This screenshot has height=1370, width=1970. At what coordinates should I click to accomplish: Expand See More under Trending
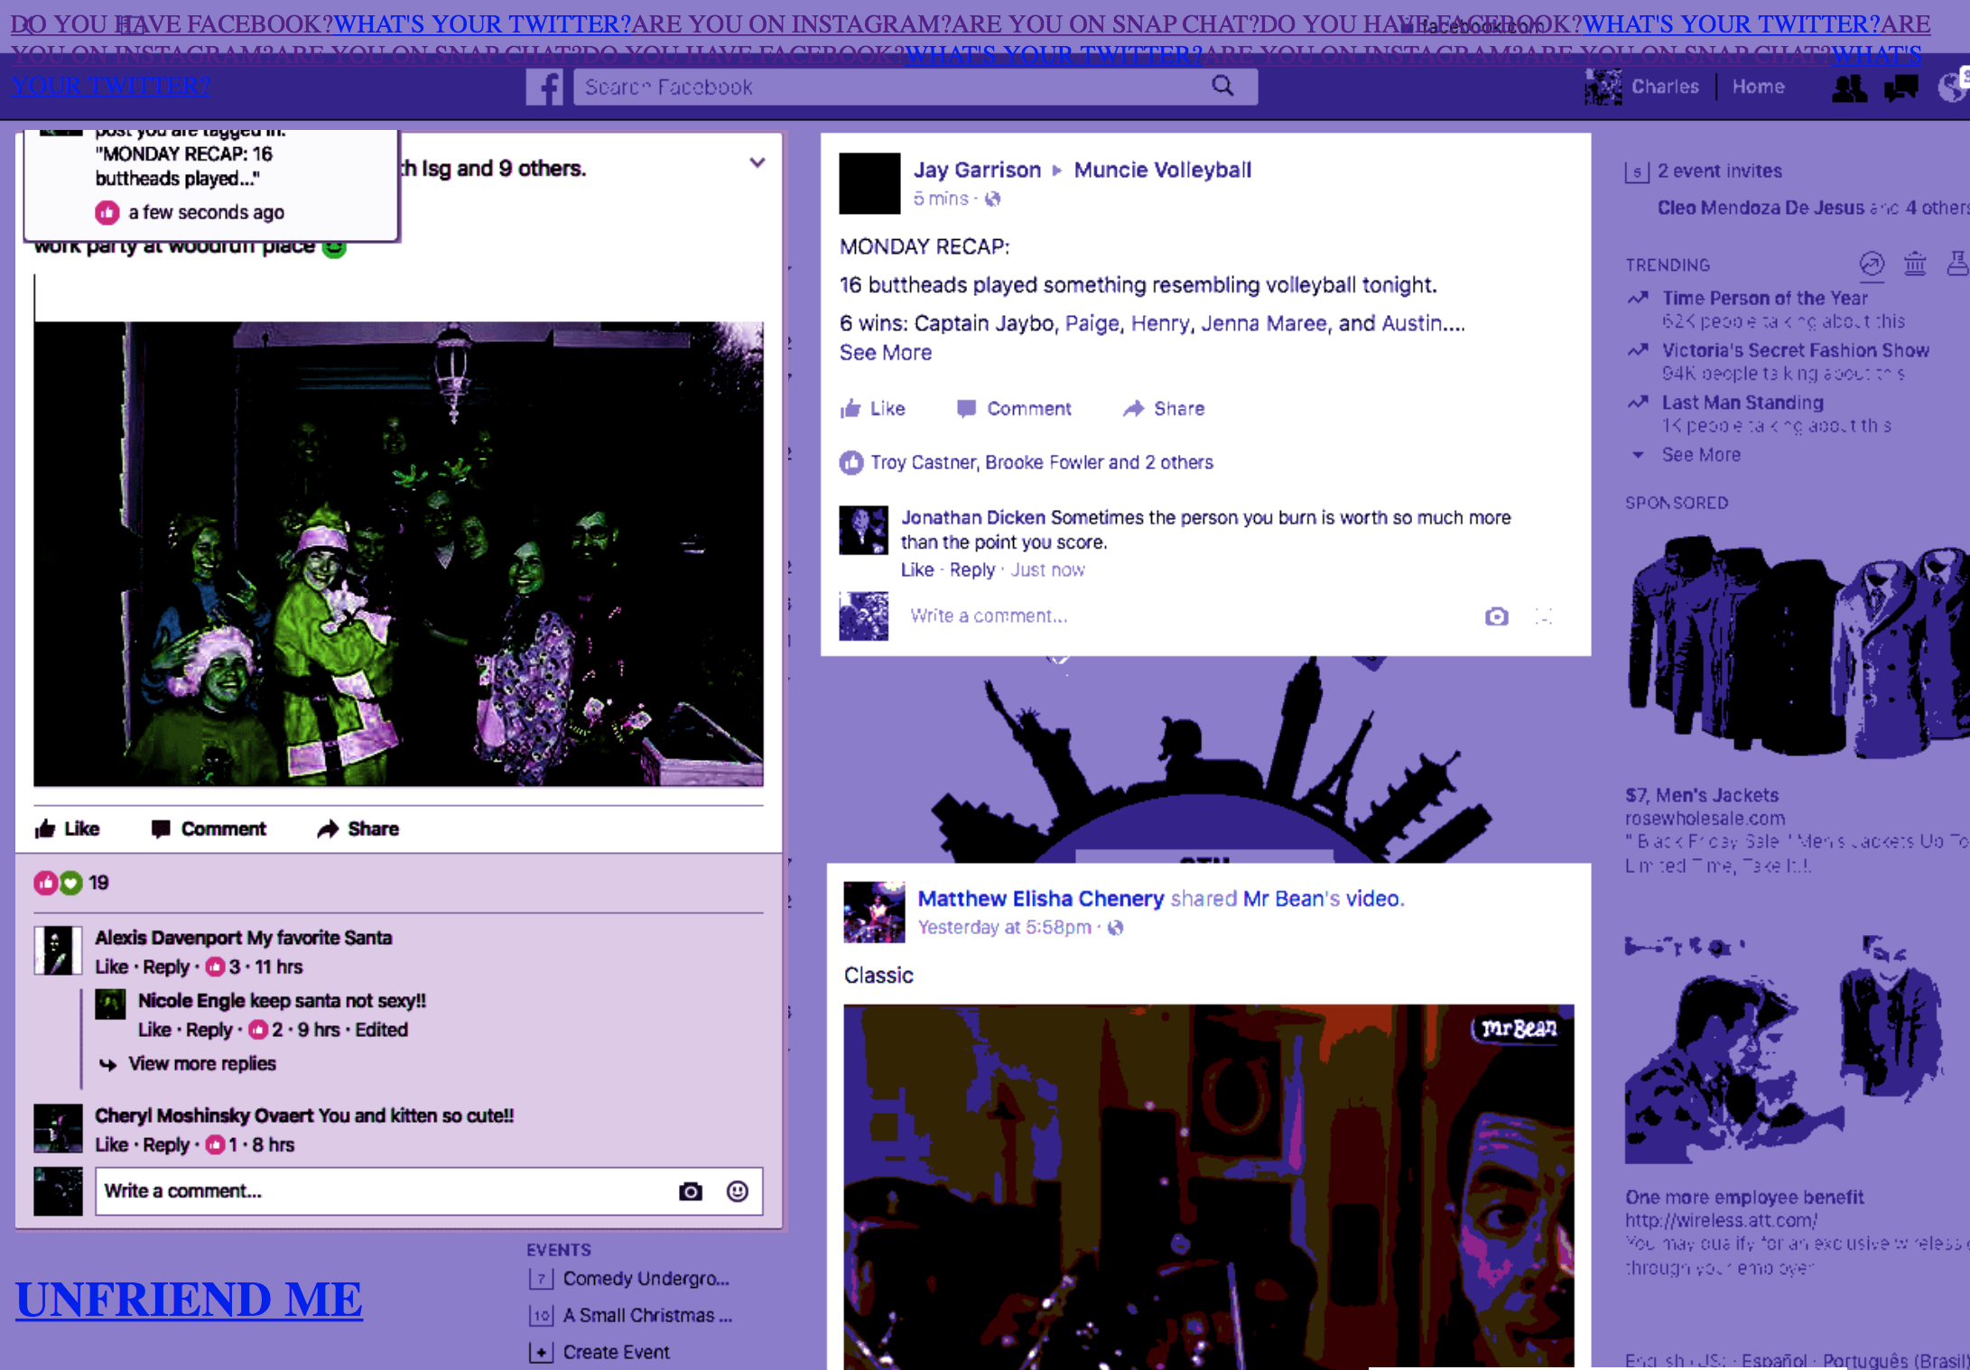tap(1701, 455)
